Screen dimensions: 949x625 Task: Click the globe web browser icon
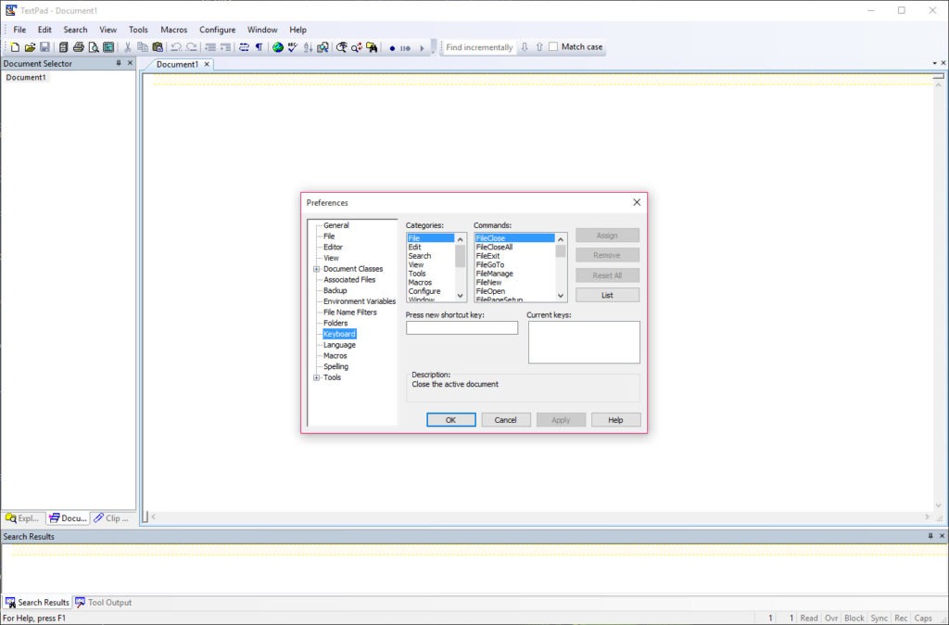point(277,47)
